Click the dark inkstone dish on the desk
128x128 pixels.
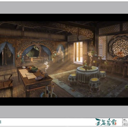(39, 78)
